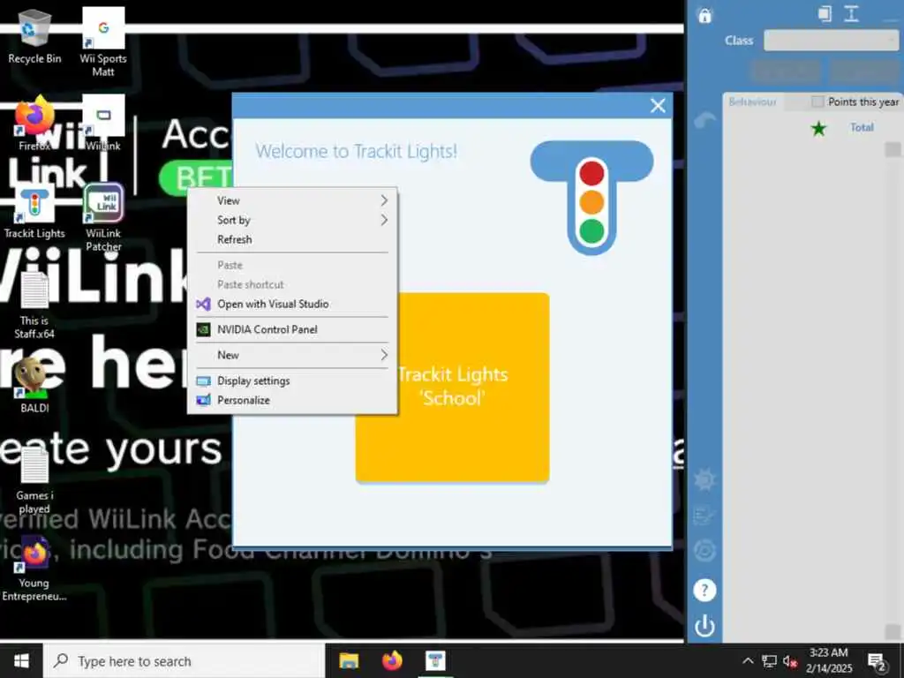
Task: Select the Recycle Bin desktop icon
Action: 34,37
